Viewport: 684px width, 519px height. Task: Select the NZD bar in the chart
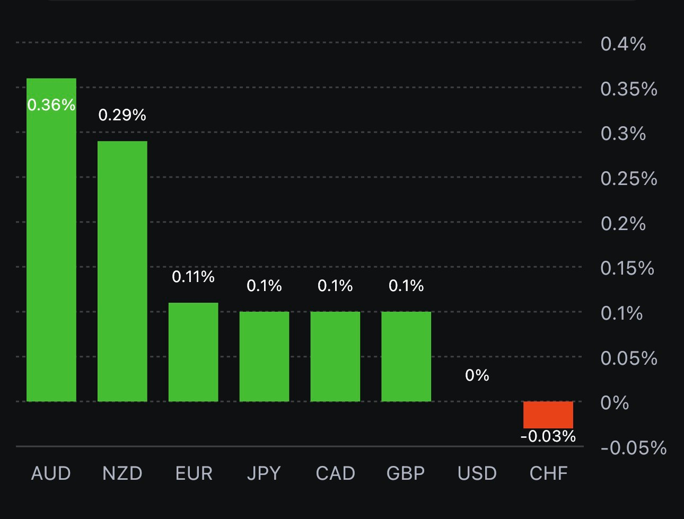122,271
